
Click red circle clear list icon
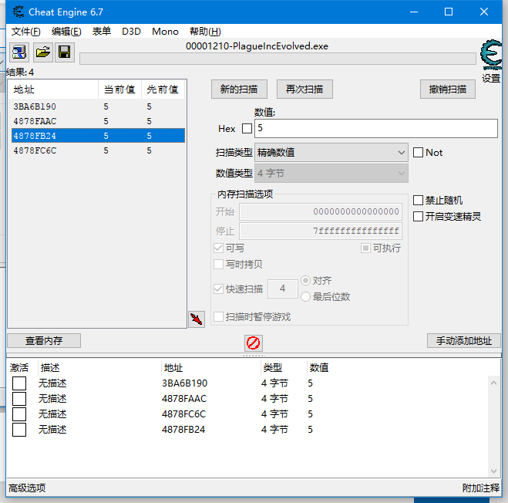253,343
